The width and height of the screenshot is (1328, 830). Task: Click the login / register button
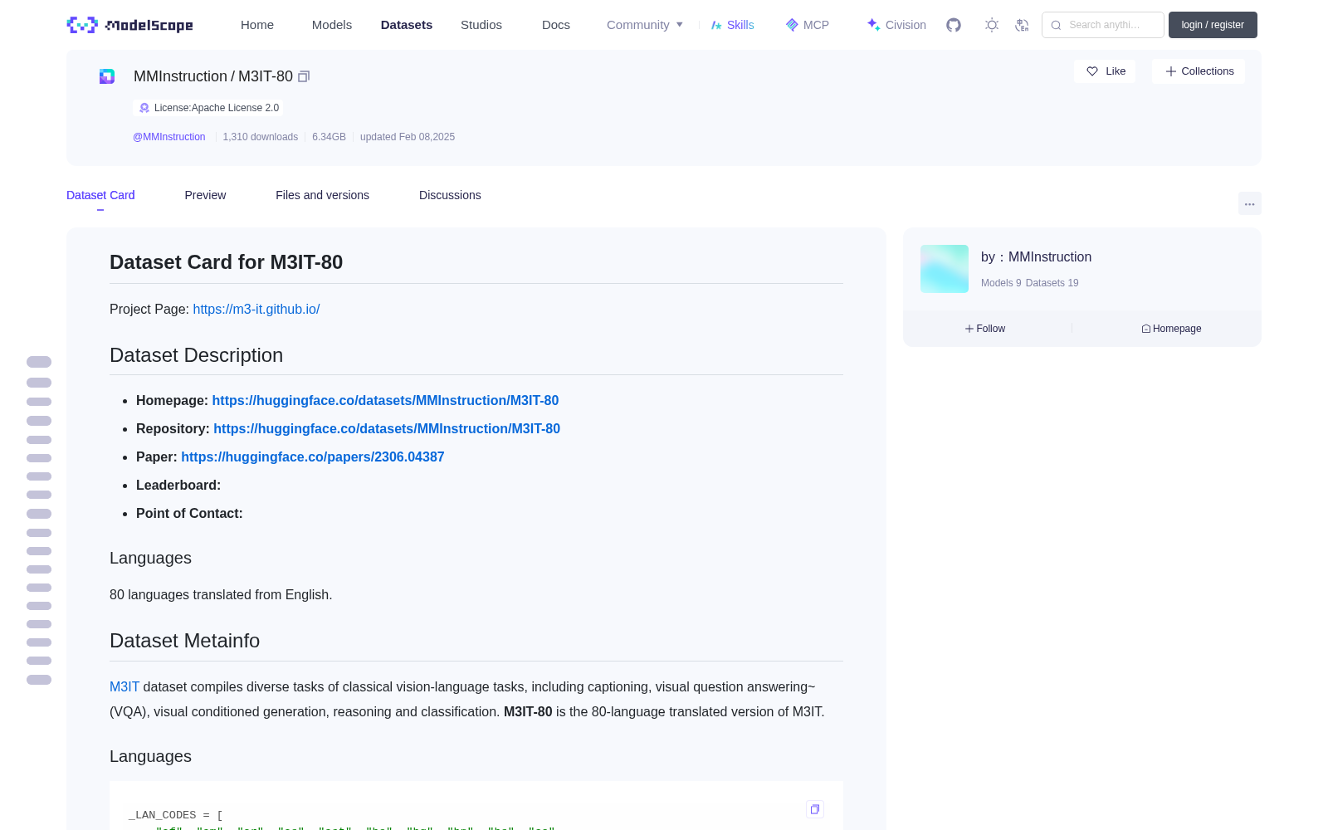point(1213,25)
